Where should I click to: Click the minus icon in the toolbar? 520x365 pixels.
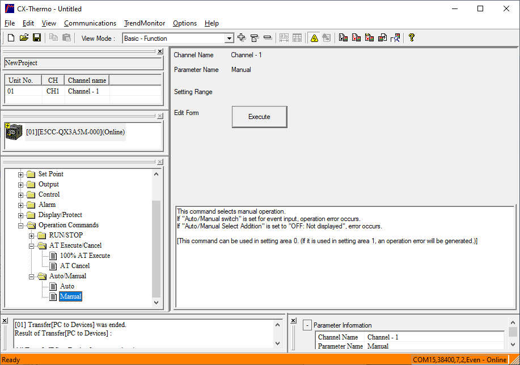[x=268, y=38]
